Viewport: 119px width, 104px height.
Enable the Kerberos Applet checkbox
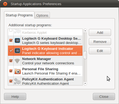pyautogui.click(x=11, y=30)
